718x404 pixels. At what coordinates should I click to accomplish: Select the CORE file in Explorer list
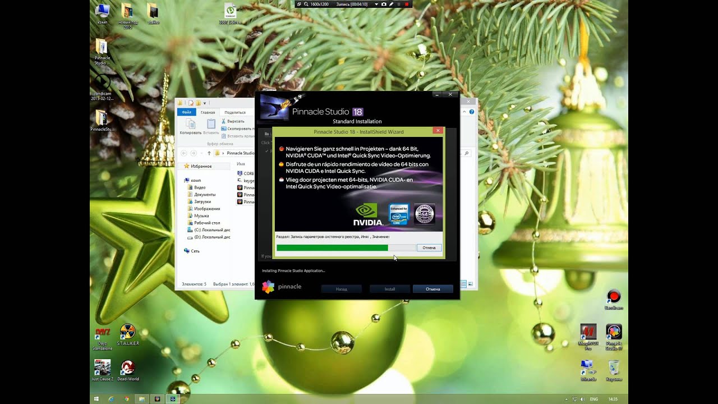point(246,173)
